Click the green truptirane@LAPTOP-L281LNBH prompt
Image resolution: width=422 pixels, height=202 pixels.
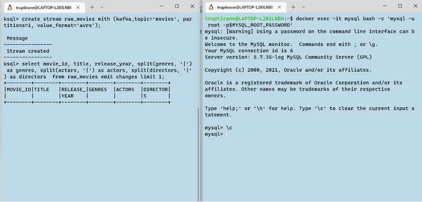click(x=244, y=19)
